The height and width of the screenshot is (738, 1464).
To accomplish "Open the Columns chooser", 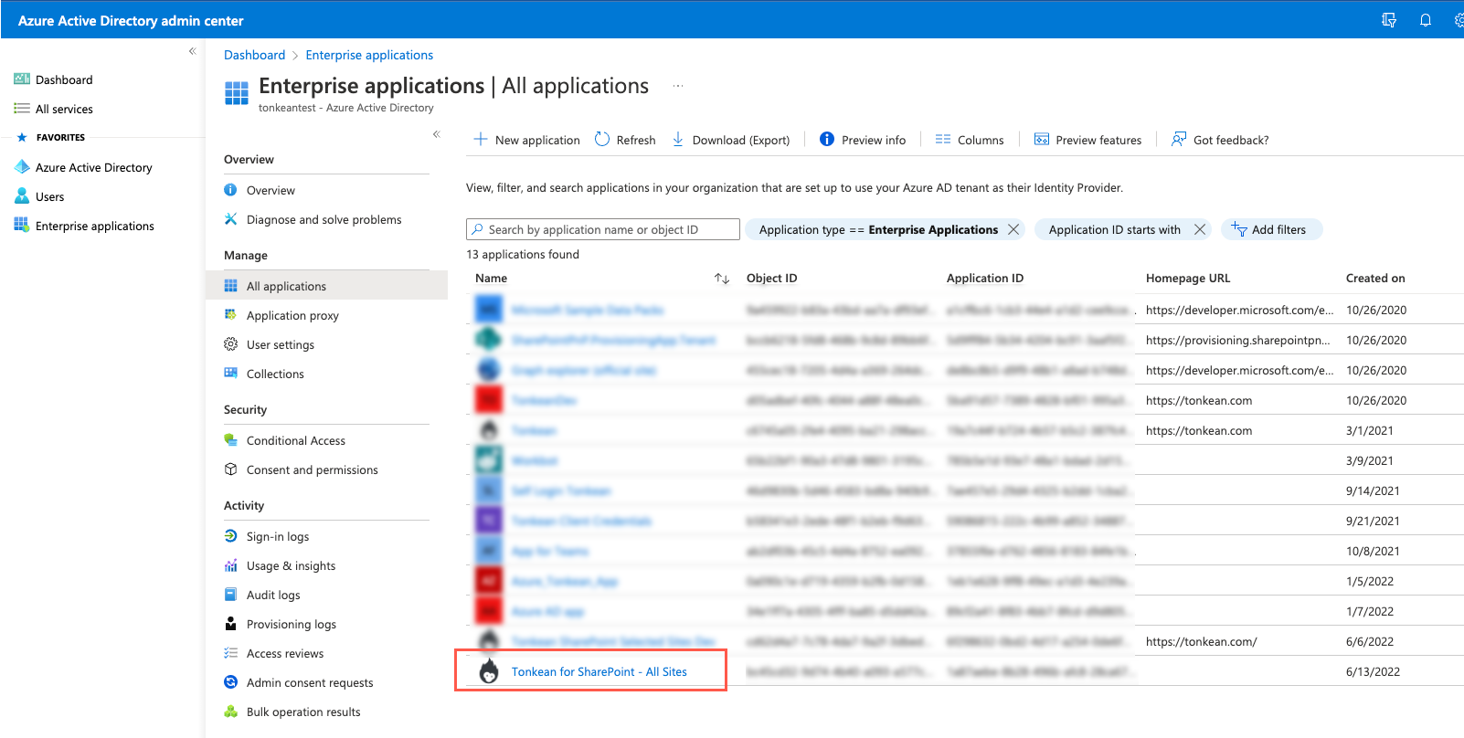I will coord(970,140).
